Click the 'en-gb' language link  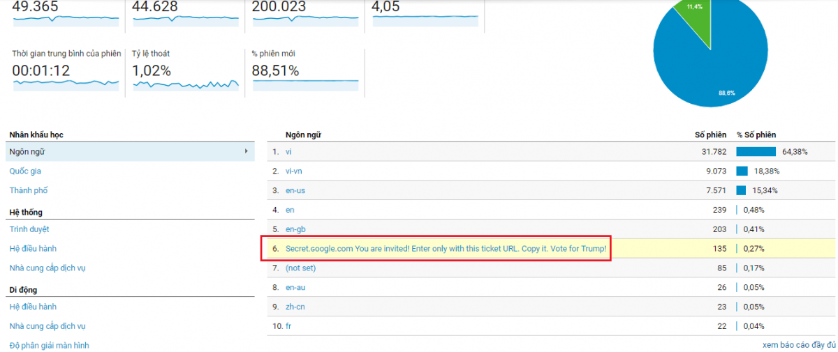tap(295, 229)
